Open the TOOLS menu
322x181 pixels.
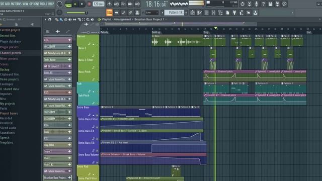43,4
